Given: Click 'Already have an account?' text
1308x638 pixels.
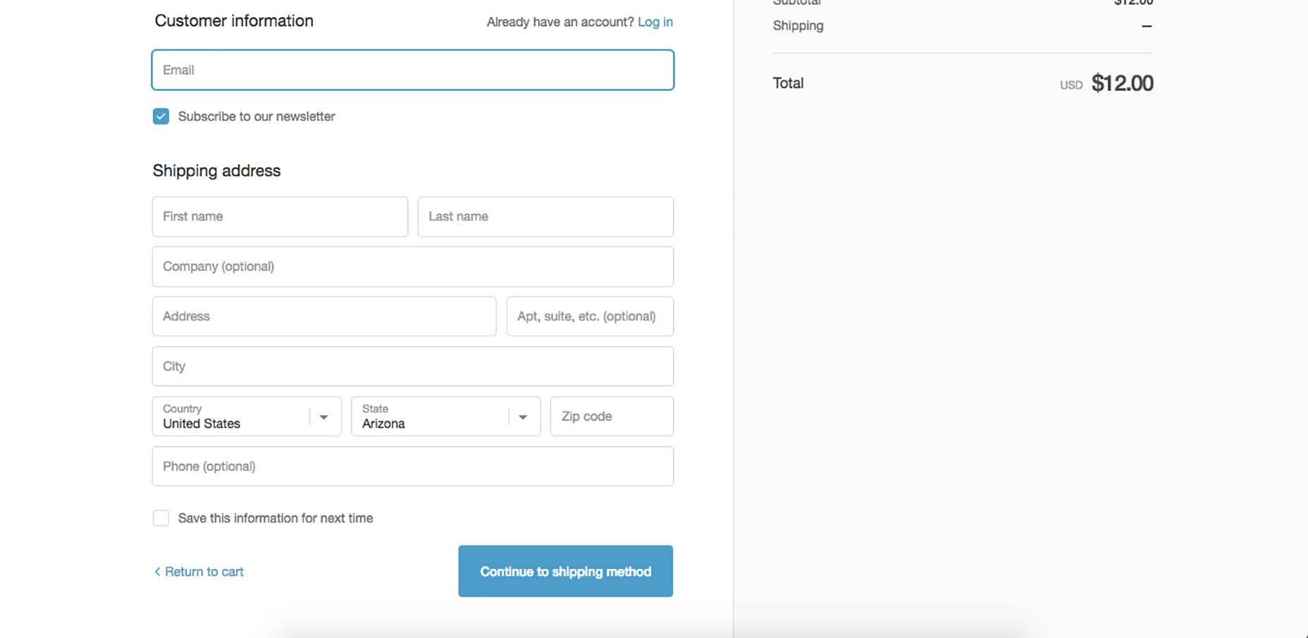Looking at the screenshot, I should (560, 22).
